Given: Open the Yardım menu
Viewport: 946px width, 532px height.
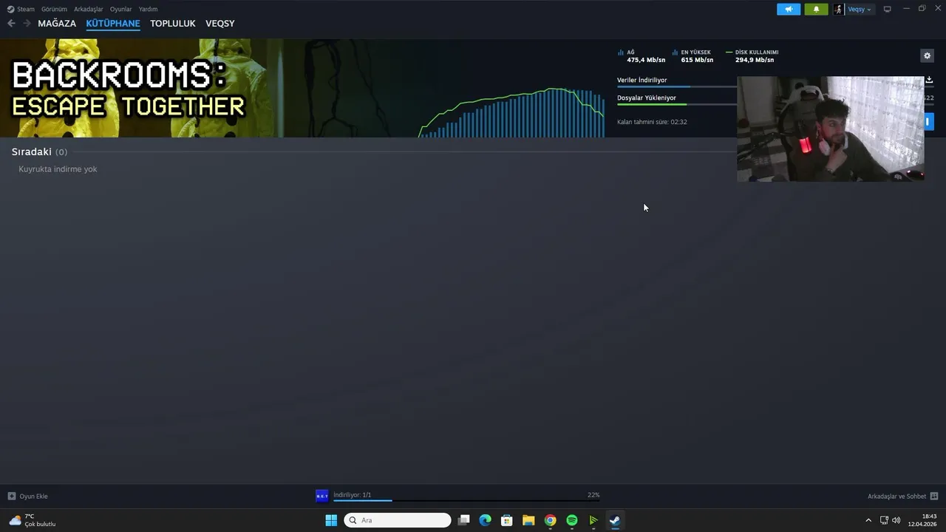Looking at the screenshot, I should tap(148, 9).
